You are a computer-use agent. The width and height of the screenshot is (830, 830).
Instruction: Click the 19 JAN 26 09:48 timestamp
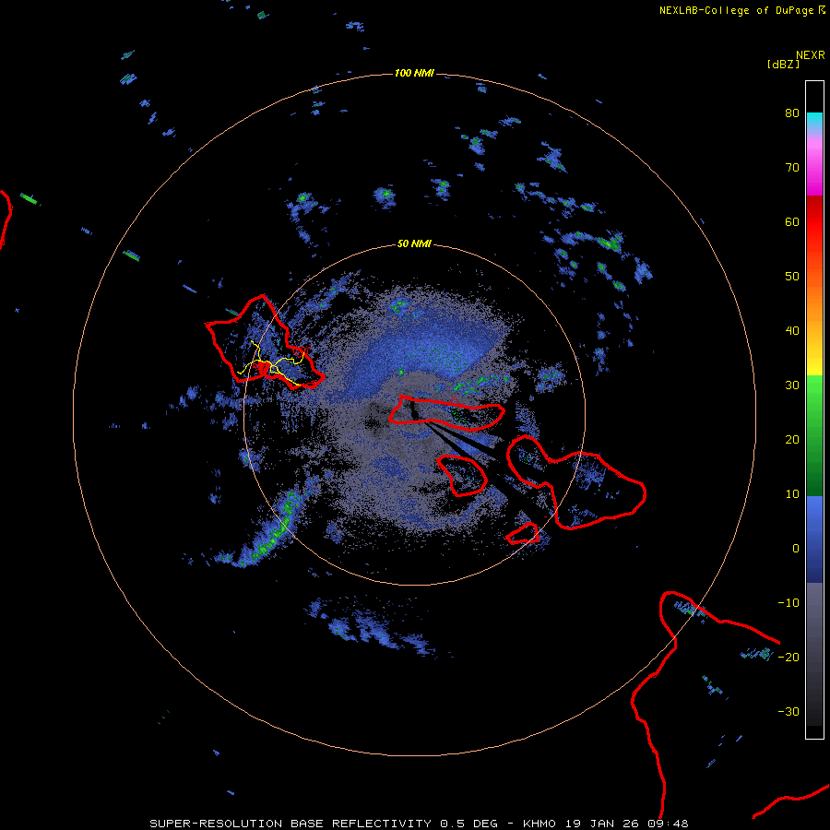(626, 824)
